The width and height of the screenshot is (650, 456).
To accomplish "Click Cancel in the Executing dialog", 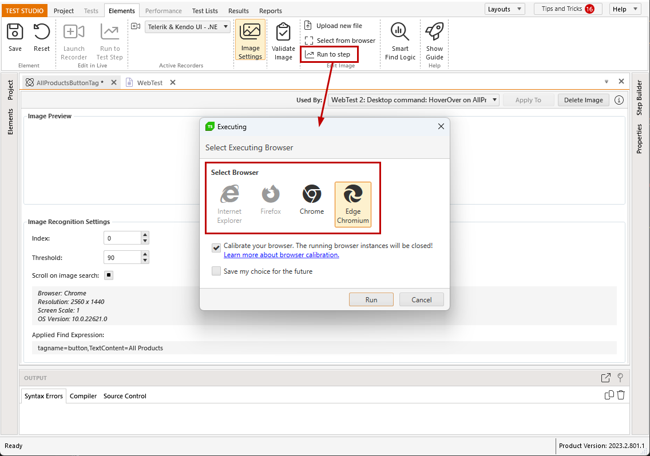I will point(421,299).
